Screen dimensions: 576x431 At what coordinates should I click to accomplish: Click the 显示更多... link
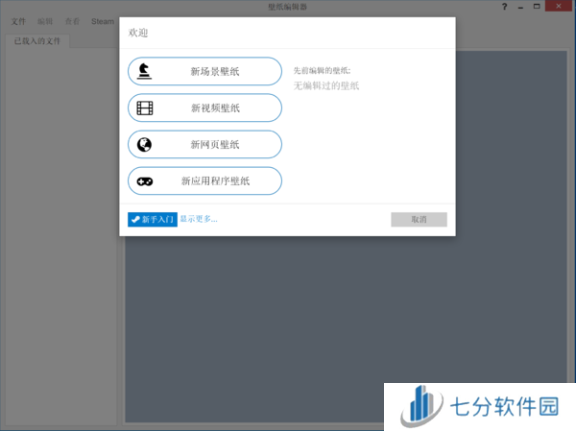point(199,219)
